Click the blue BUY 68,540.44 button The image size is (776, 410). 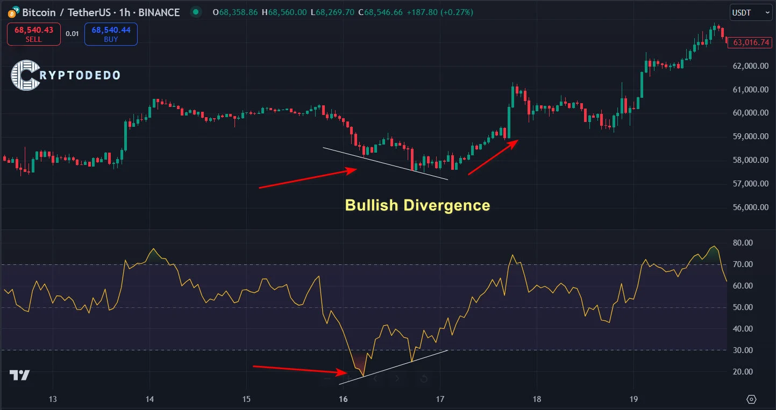(111, 34)
